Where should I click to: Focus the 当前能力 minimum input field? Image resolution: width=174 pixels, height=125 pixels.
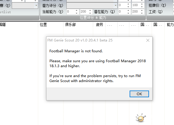[71, 12]
